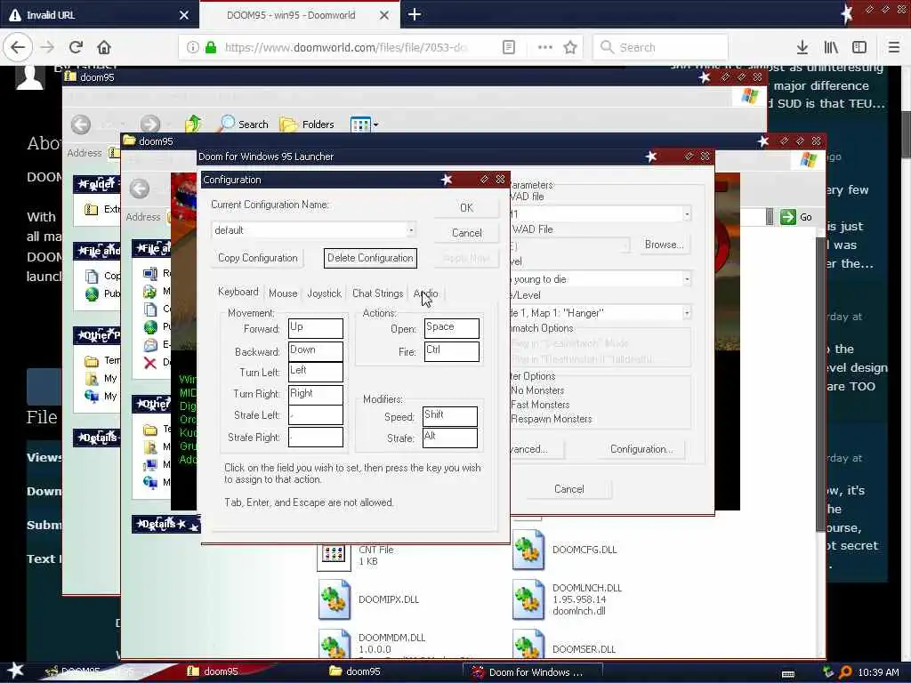
Task: Click Search in doom95 explorer toolbar
Action: (x=244, y=124)
